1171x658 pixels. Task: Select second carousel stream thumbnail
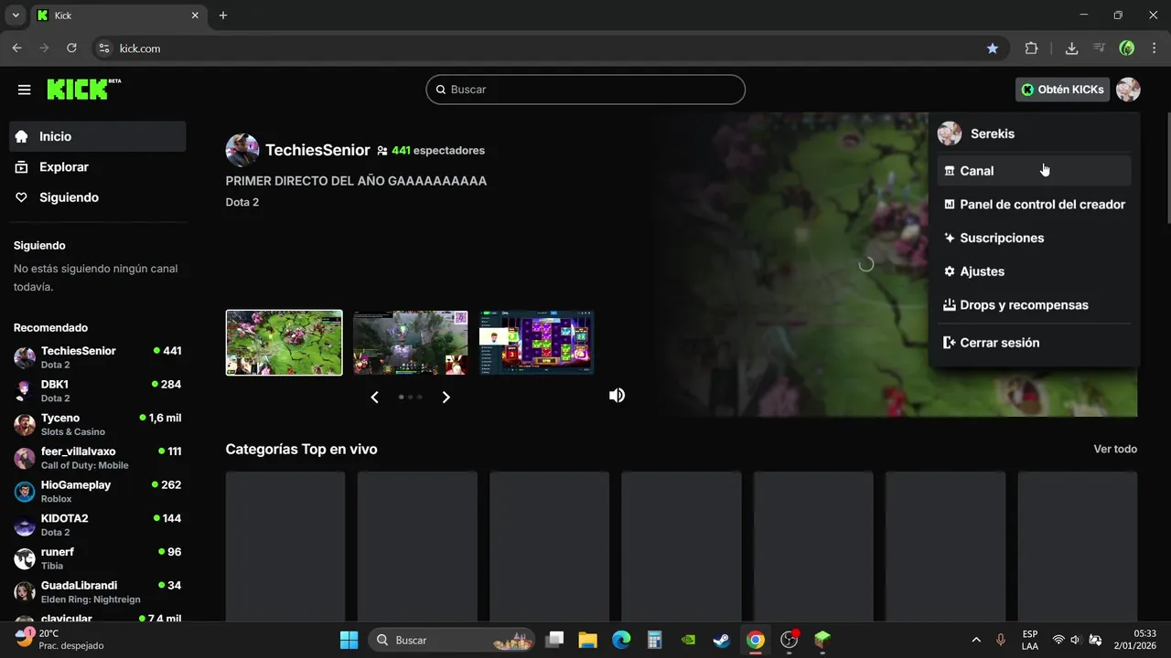click(411, 343)
